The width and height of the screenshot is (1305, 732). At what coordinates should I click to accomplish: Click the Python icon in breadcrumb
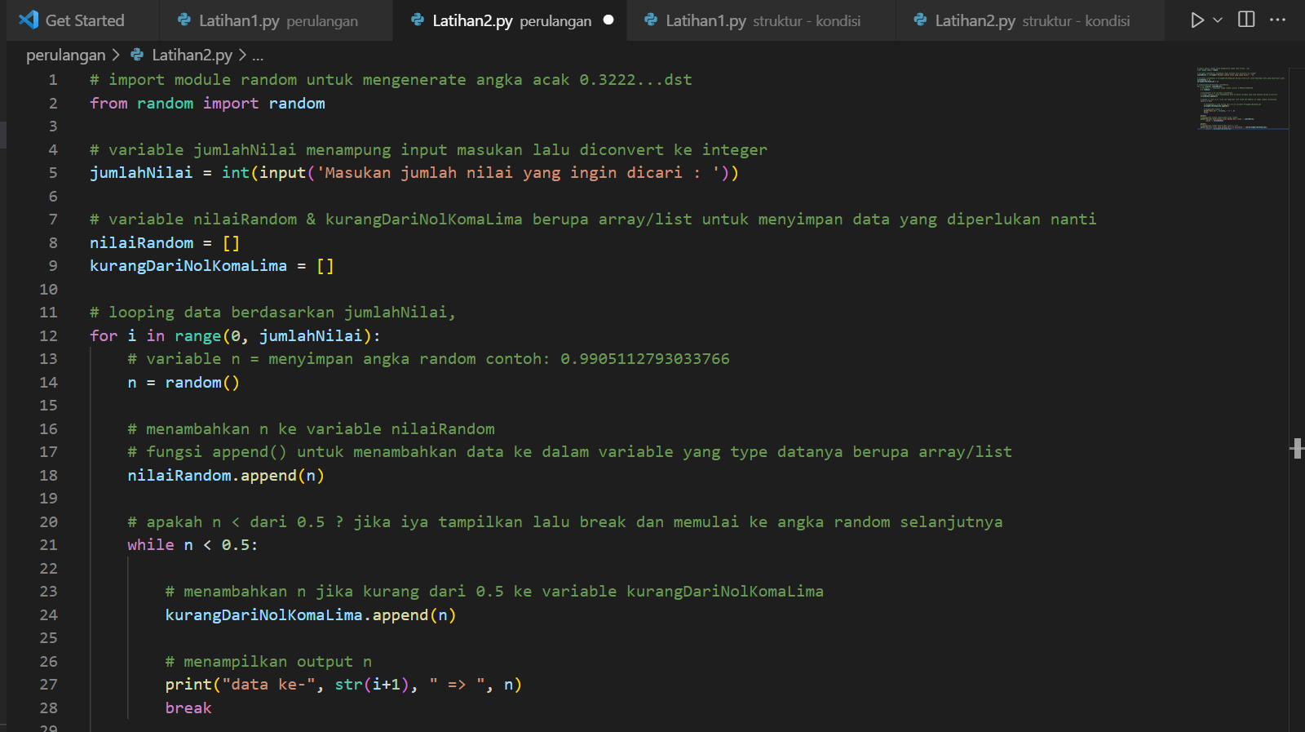[x=137, y=55]
